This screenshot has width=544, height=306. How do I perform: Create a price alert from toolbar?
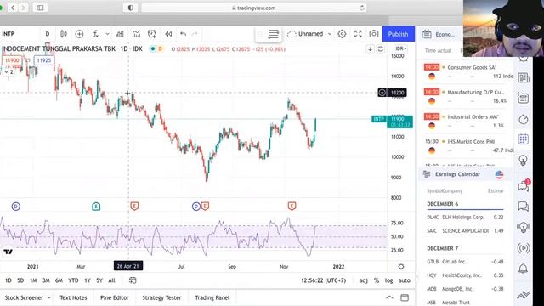pyautogui.click(x=152, y=34)
